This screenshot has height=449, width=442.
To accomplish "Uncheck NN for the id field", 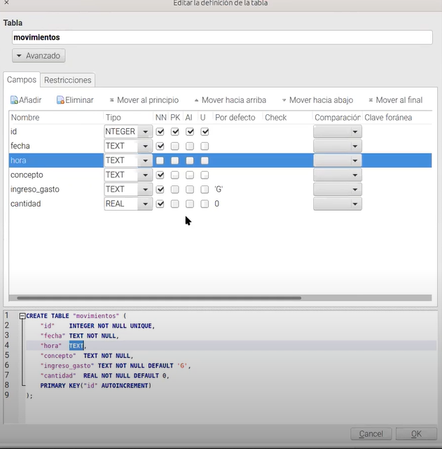I will point(160,132).
